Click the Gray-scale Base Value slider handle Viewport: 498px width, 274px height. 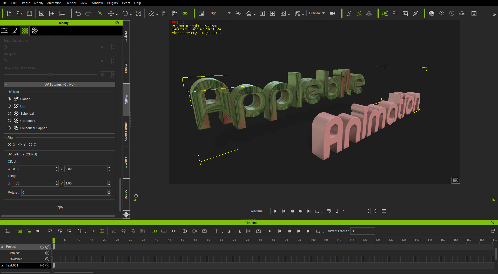pyautogui.click(x=51, y=74)
